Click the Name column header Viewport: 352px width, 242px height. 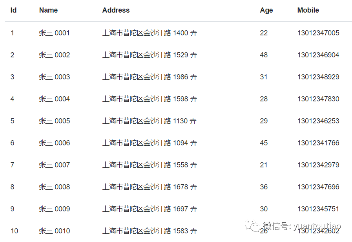[48, 10]
